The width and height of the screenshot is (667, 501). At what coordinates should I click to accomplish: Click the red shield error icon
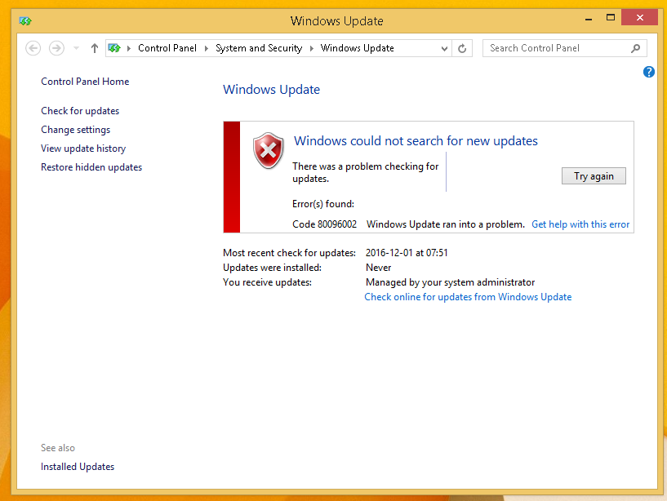click(269, 150)
